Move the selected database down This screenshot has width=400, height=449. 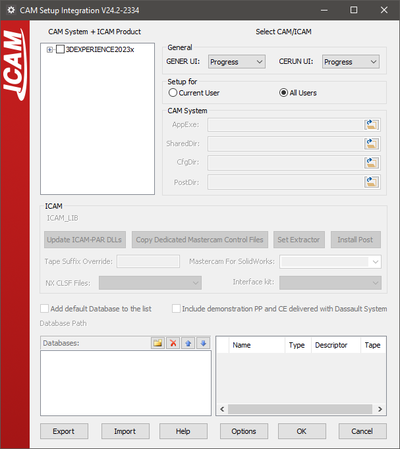point(203,343)
